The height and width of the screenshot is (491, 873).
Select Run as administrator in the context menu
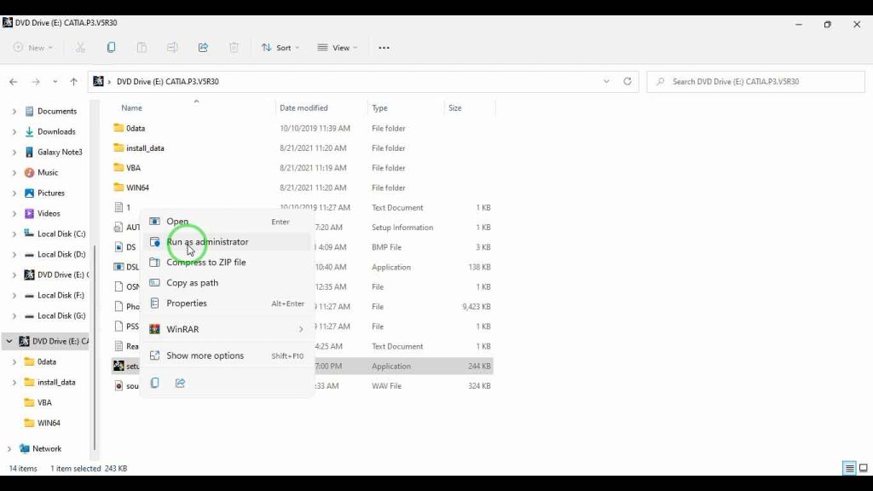coord(207,242)
